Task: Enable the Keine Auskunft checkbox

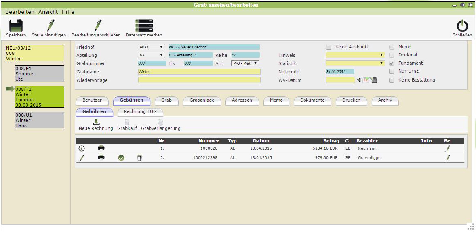Action: click(329, 47)
